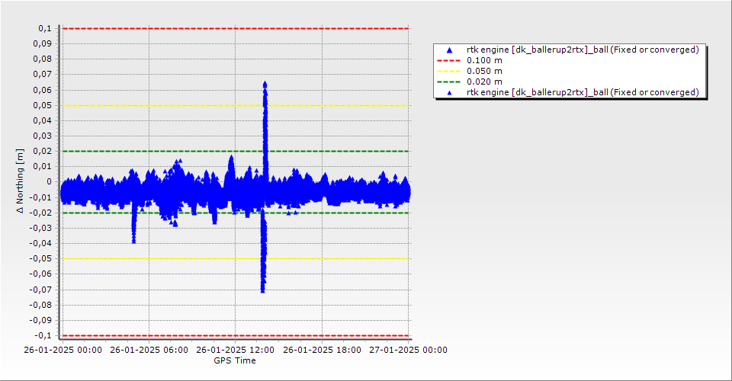The image size is (732, 381).
Task: Click the positive '0,05' y-axis tick label
Action: tap(43, 105)
